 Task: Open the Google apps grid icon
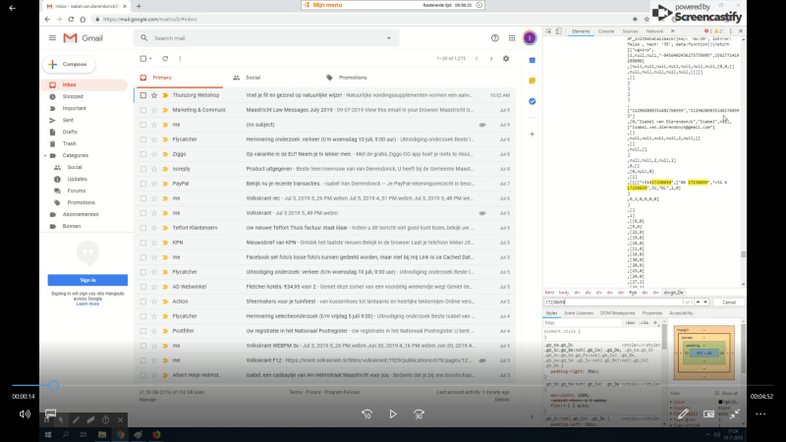pyautogui.click(x=511, y=38)
